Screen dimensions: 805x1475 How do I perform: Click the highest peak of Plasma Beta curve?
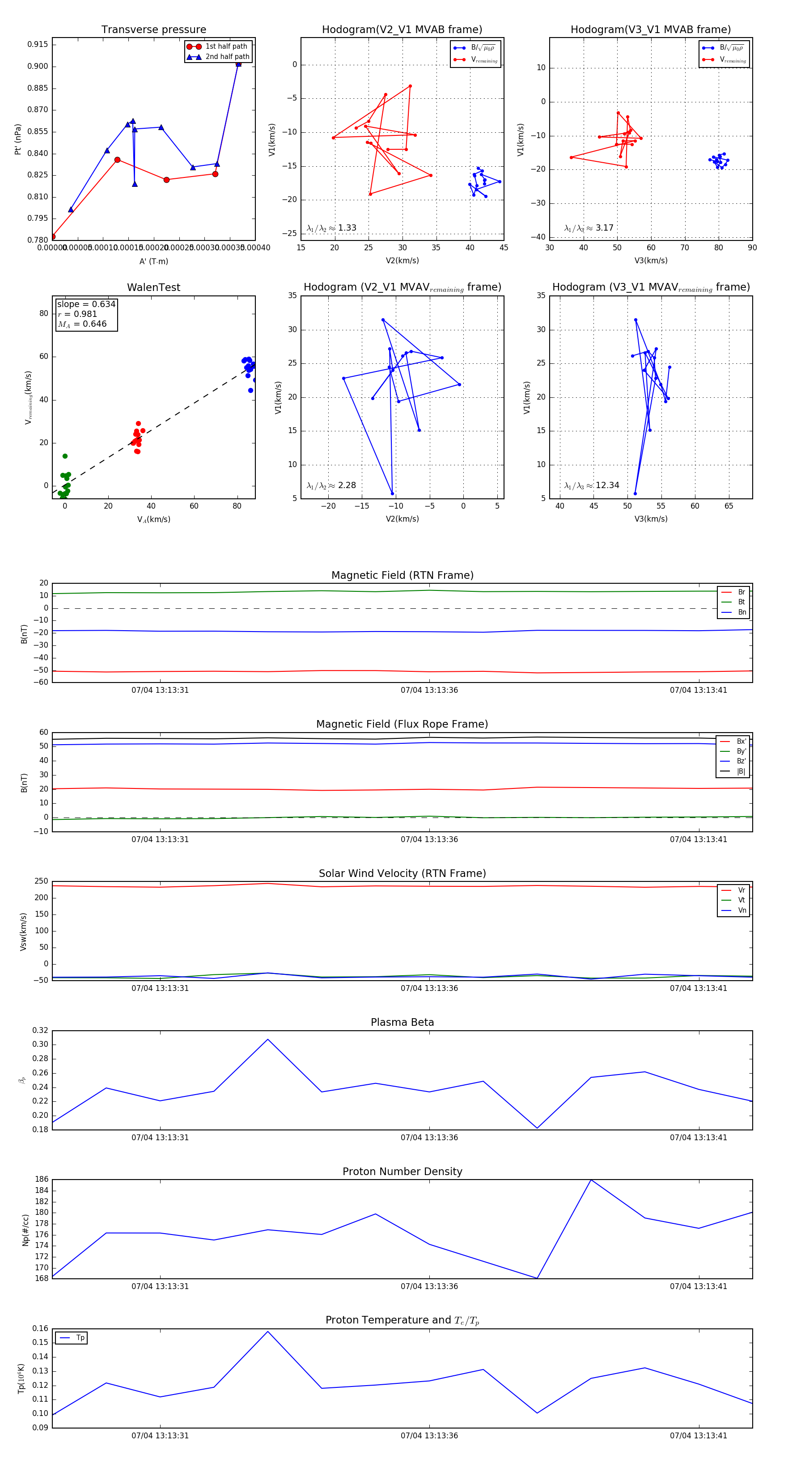pyautogui.click(x=267, y=1039)
